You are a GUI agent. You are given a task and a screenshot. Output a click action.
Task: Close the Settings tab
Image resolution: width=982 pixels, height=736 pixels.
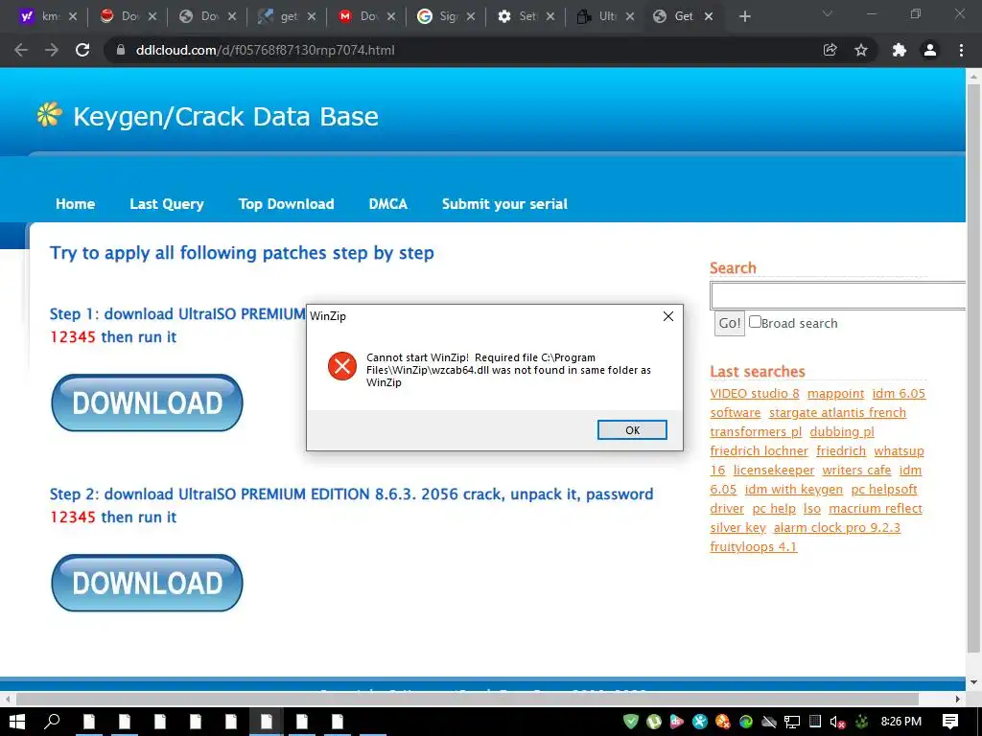(x=549, y=17)
